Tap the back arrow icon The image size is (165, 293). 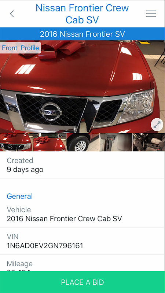click(12, 14)
